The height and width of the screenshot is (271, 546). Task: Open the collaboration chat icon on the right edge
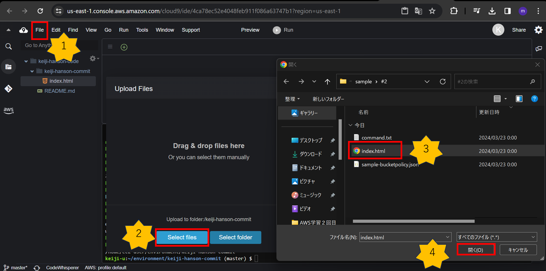pos(539,49)
